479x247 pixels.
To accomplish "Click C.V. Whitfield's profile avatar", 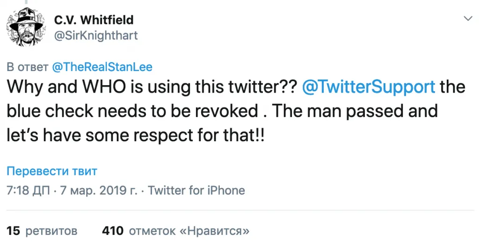I will click(26, 27).
